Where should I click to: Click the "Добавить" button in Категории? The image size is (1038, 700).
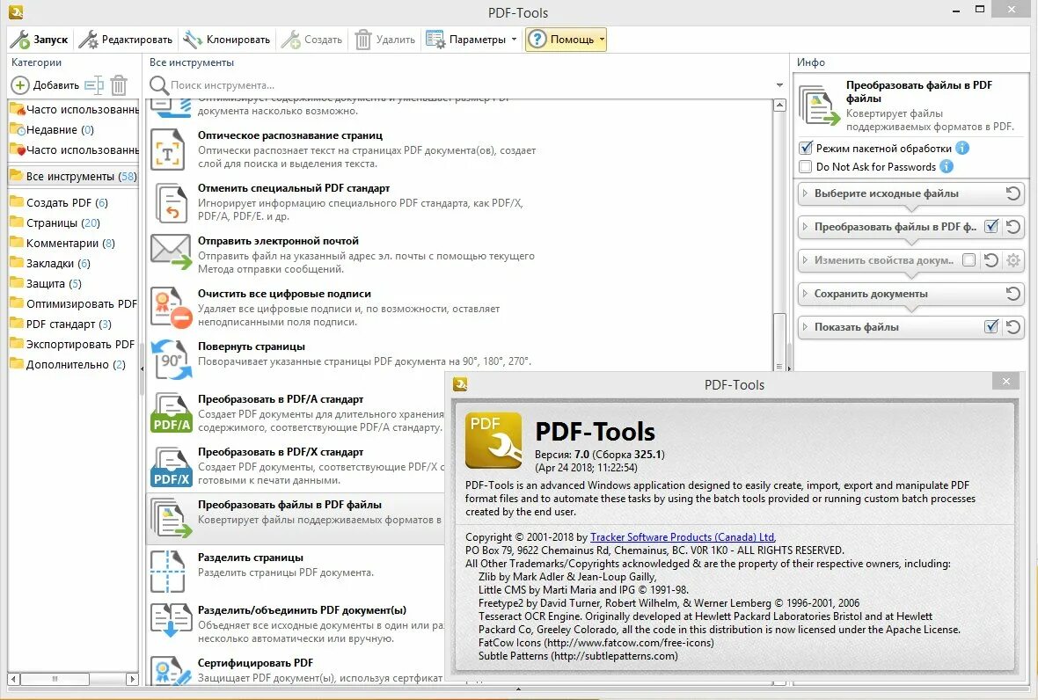point(38,85)
